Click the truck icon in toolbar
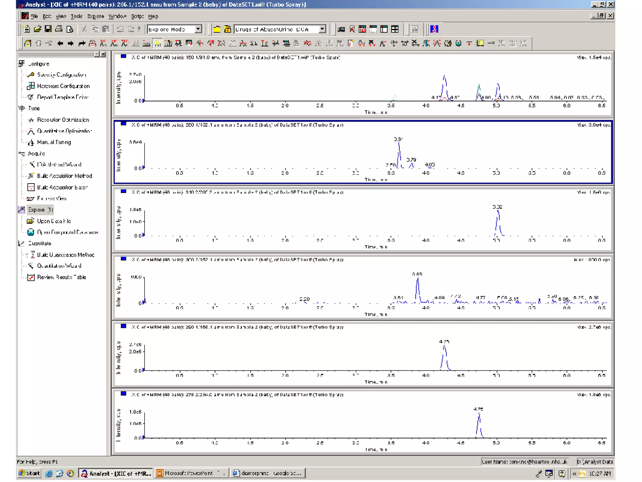This screenshot has height=482, width=642. 341,29
